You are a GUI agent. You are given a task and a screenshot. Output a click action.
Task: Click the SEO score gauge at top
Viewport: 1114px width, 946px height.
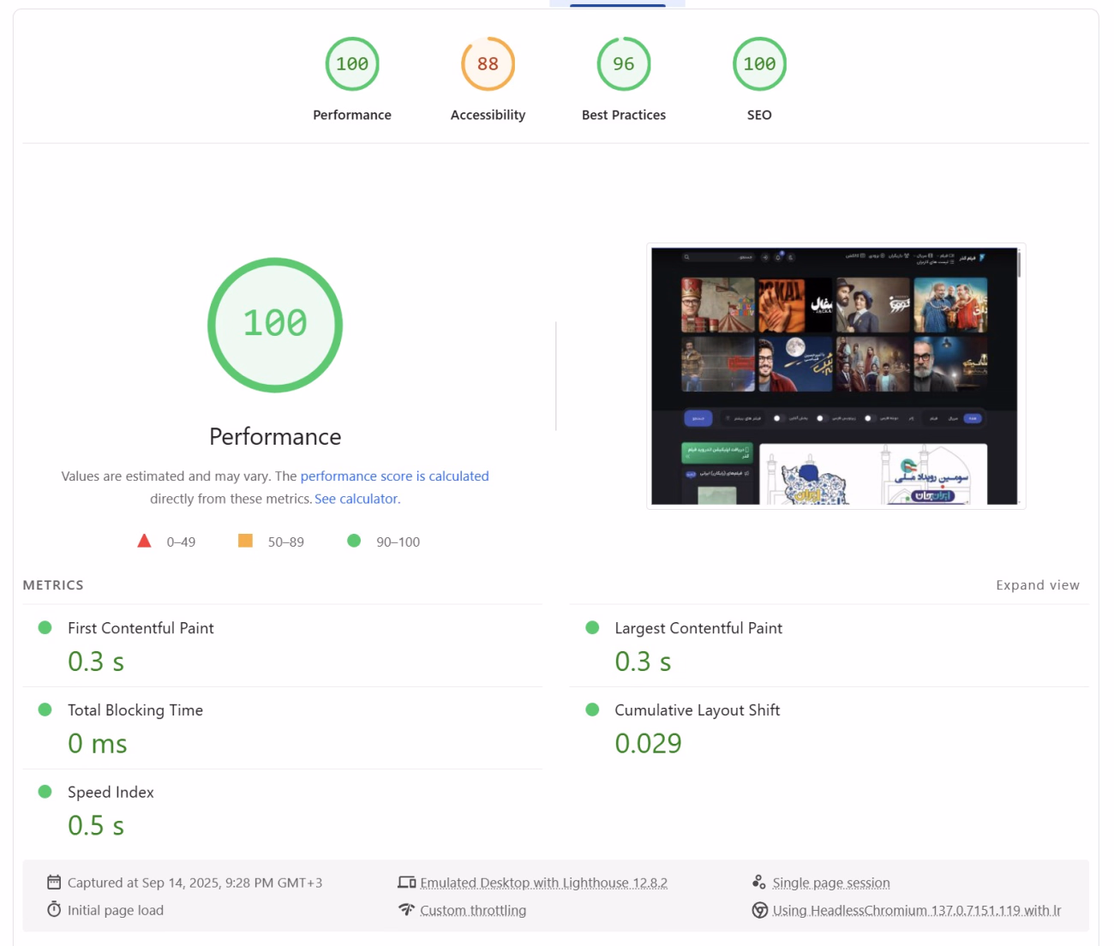point(759,65)
